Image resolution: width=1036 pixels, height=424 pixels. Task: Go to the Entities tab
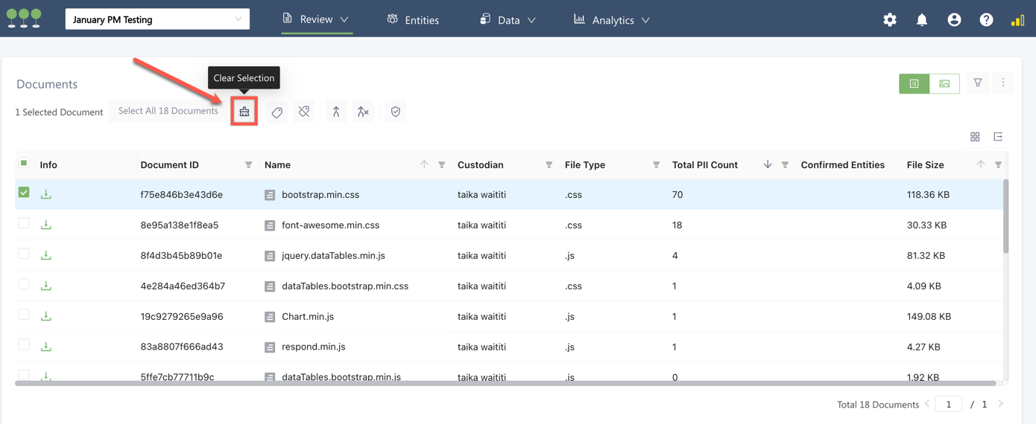(x=413, y=20)
